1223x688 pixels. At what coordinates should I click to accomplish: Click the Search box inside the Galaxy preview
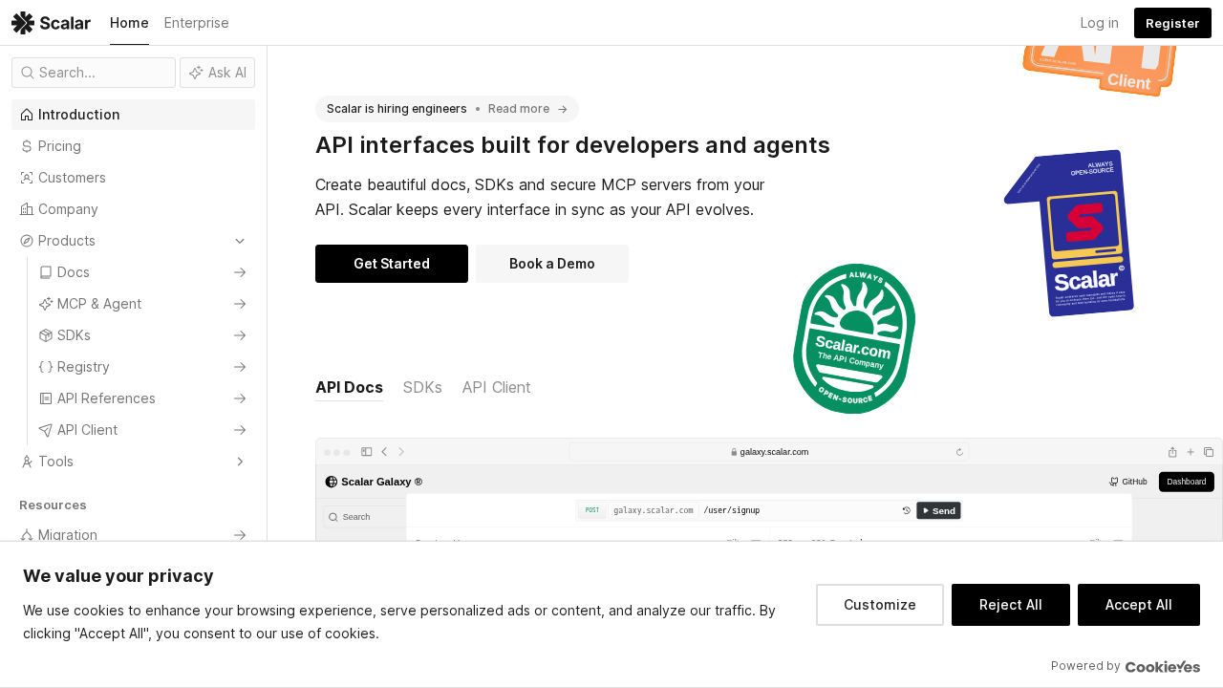[x=365, y=517]
